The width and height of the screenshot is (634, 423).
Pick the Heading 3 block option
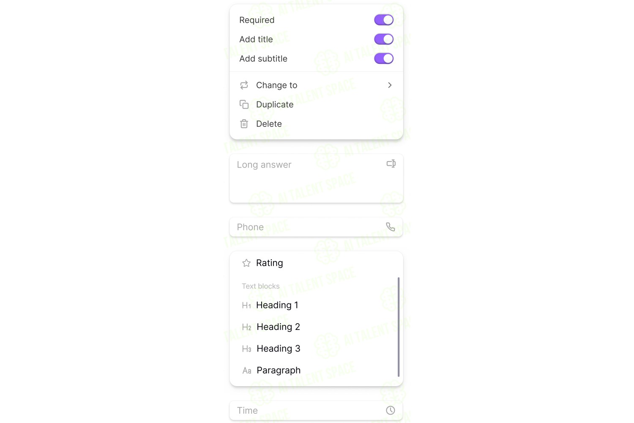(316, 349)
